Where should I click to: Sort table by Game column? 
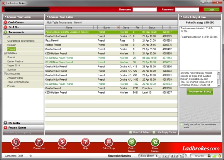point(126,27)
